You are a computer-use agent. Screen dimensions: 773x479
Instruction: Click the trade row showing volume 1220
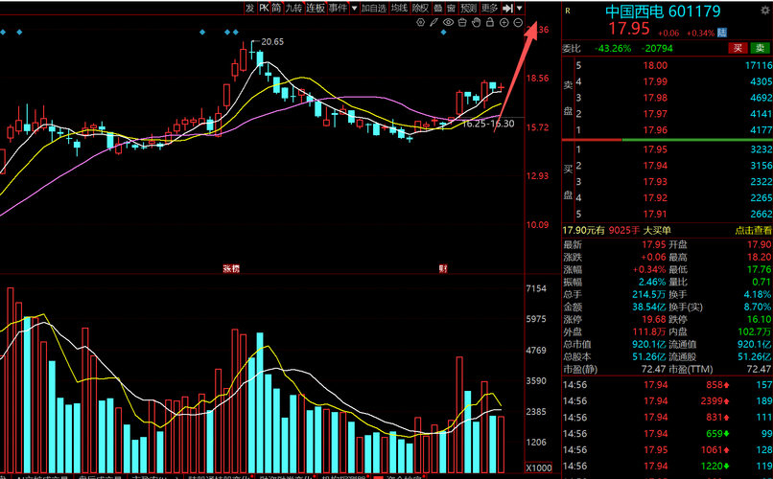[668, 467]
